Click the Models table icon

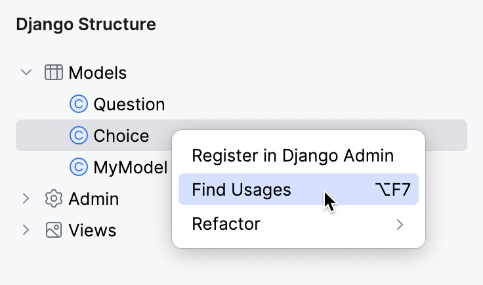pos(54,72)
